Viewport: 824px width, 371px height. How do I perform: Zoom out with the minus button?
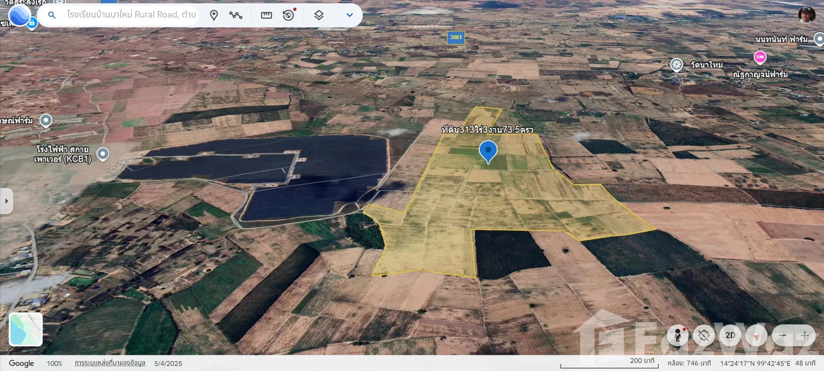[783, 335]
